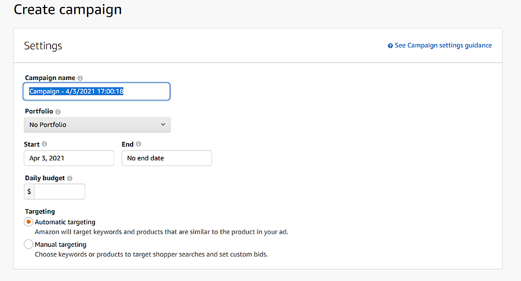521x281 pixels.
Task: Open the No Portfolio dropdown
Action: (x=97, y=125)
